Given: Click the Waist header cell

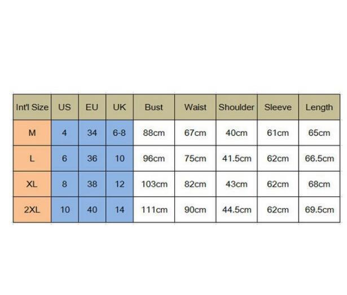Looking at the screenshot, I should [x=195, y=107].
